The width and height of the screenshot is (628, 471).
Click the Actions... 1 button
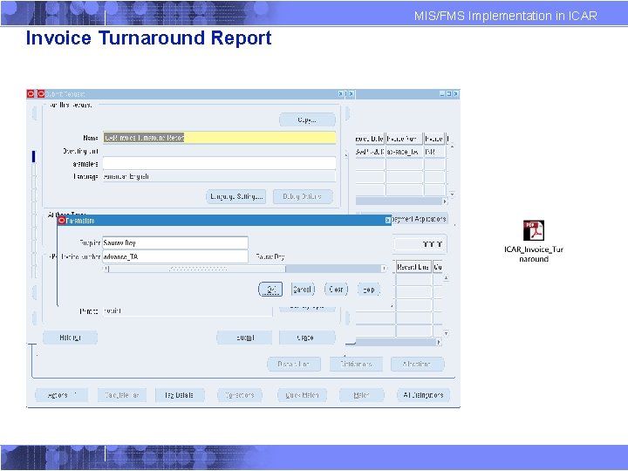62,395
